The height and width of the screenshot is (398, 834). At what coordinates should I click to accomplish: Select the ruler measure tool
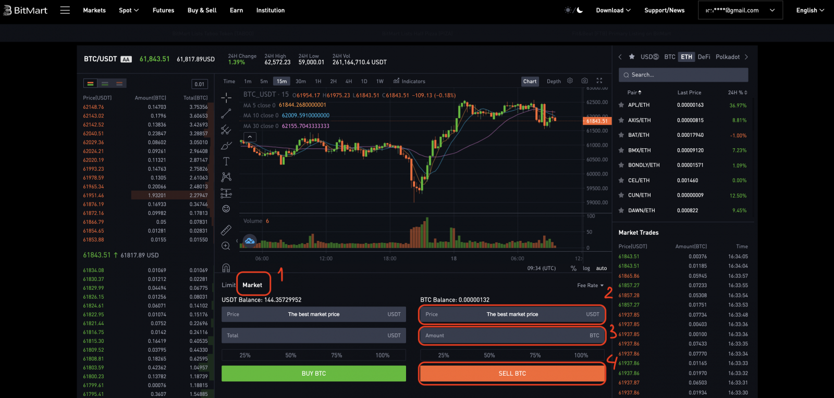click(226, 229)
